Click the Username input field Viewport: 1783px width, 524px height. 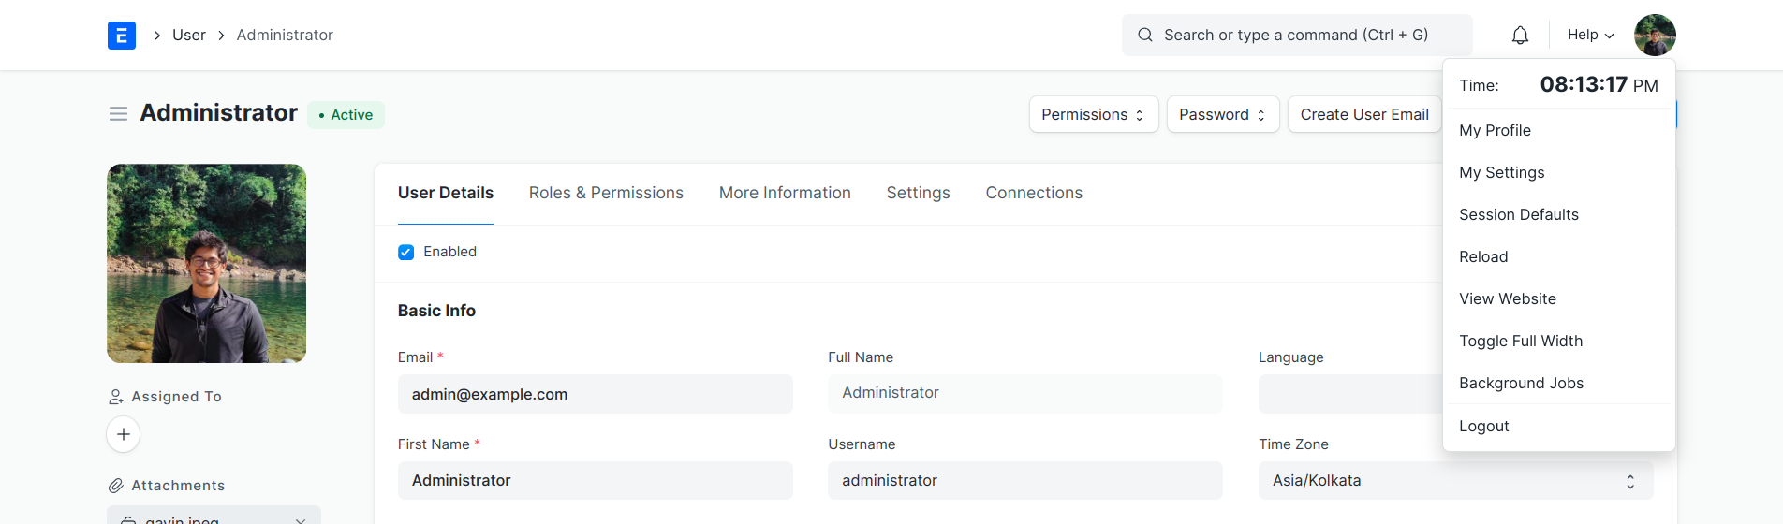[x=1025, y=480]
